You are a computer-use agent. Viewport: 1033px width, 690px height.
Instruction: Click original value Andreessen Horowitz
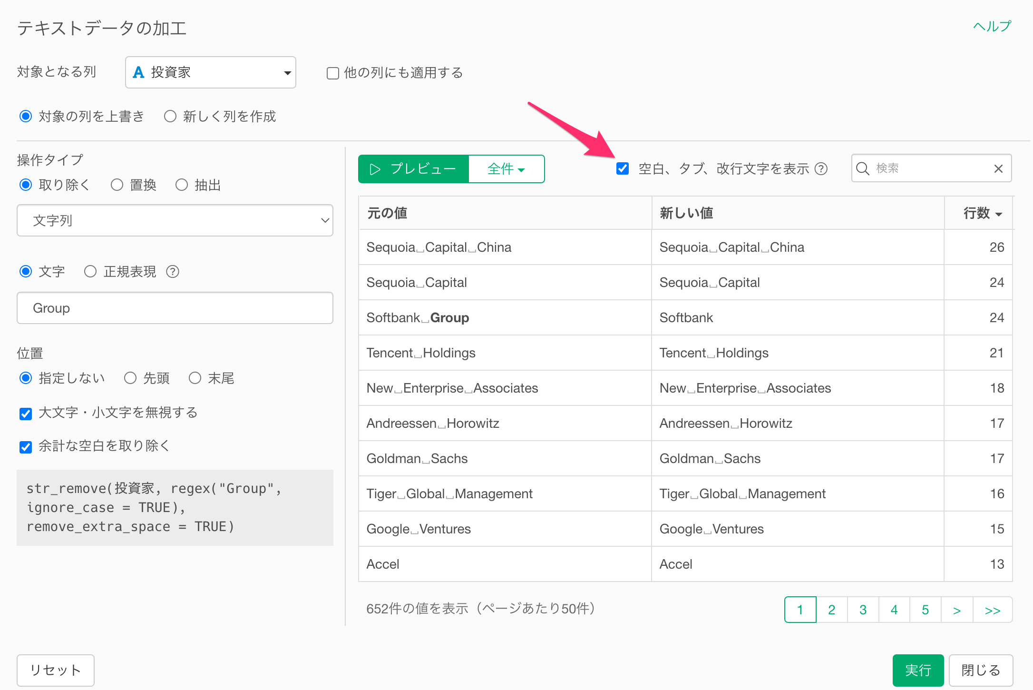[433, 424]
